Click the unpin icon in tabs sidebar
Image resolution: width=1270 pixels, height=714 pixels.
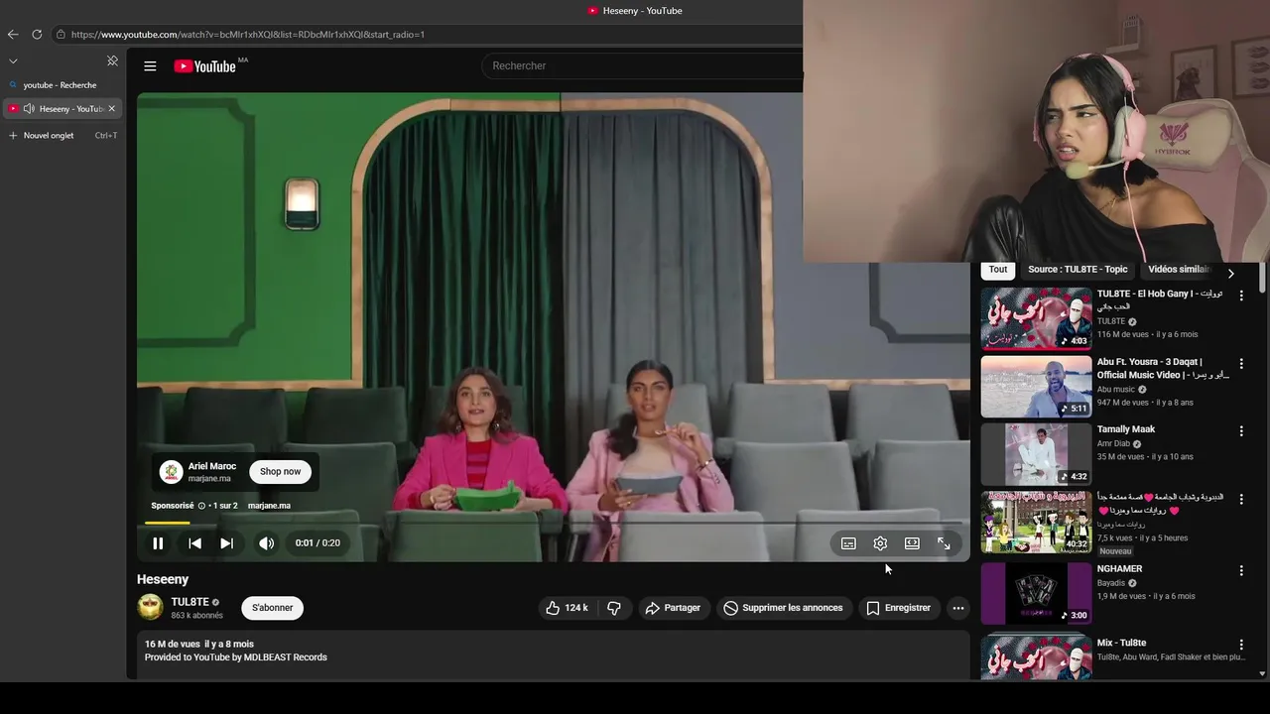pyautogui.click(x=112, y=61)
